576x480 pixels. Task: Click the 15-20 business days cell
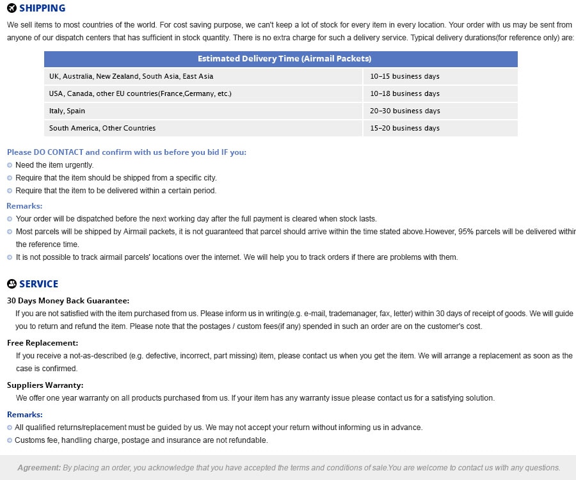440,128
